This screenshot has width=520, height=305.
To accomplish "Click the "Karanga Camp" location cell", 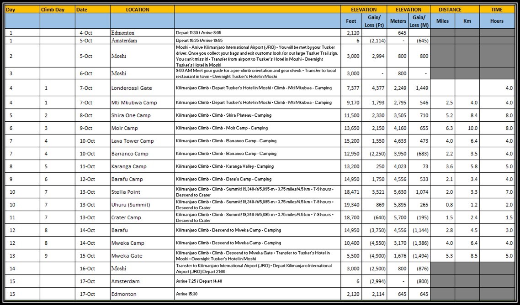I will 129,166.
